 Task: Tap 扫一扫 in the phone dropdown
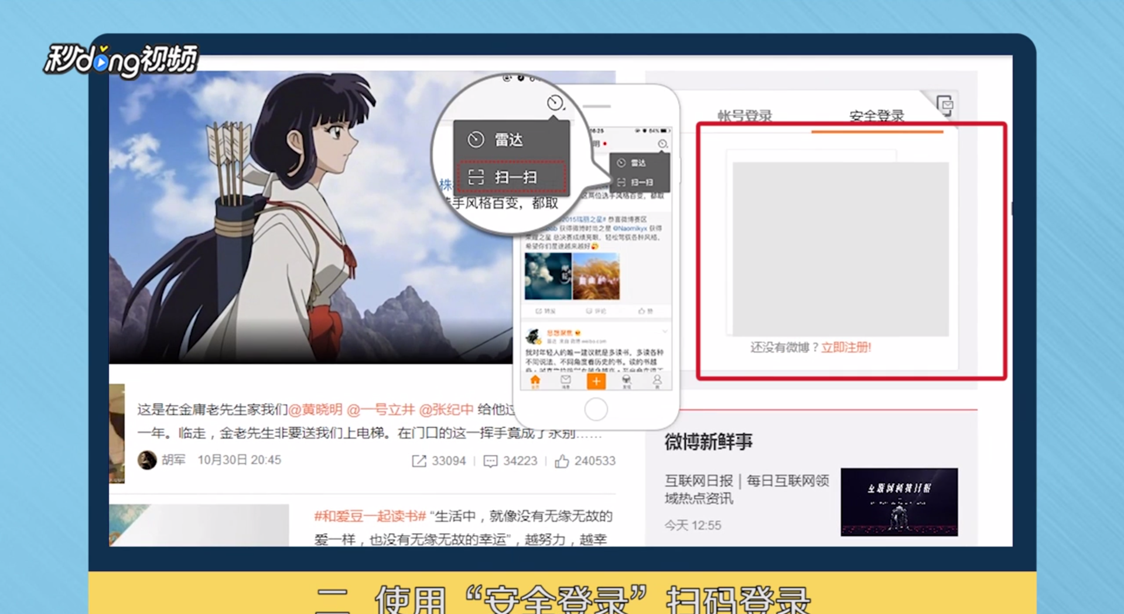pos(639,182)
